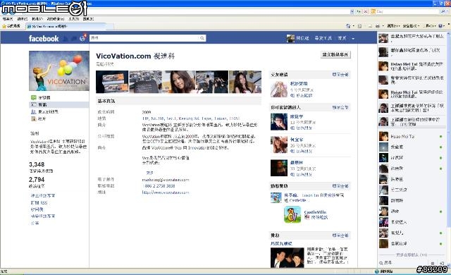Open the View menu in Internet Explorer

tap(37, 19)
